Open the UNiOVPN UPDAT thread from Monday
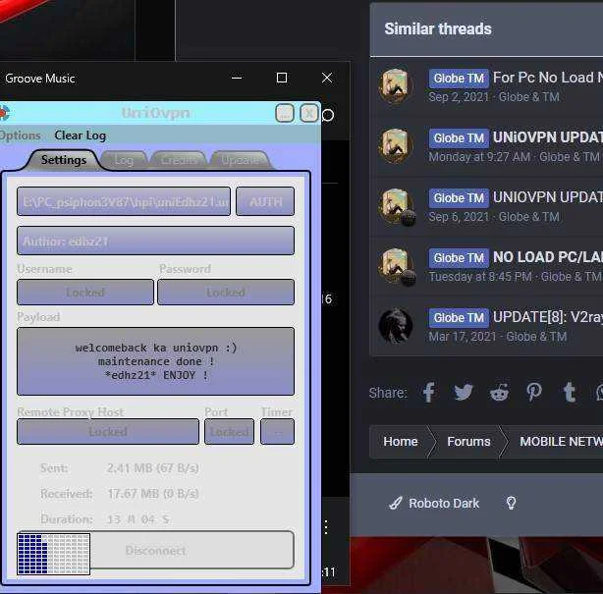 pos(548,137)
